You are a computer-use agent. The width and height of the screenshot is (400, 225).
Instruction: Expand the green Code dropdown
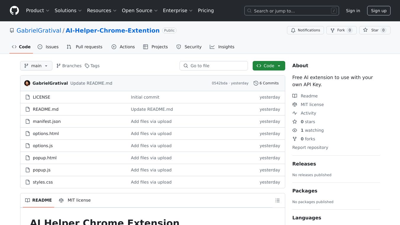pos(269,66)
